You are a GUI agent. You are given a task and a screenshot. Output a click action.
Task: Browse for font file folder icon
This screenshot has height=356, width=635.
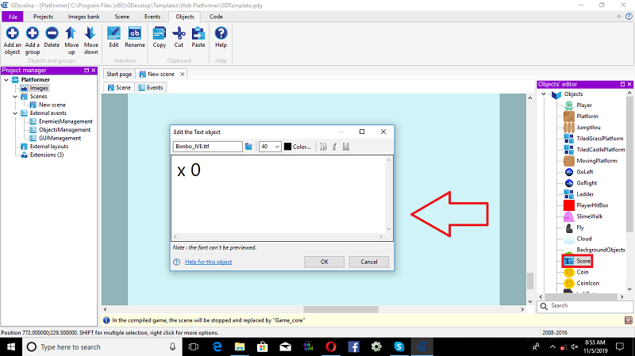click(248, 147)
